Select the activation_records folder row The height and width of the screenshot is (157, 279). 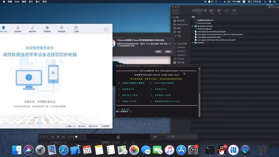pos(204,26)
